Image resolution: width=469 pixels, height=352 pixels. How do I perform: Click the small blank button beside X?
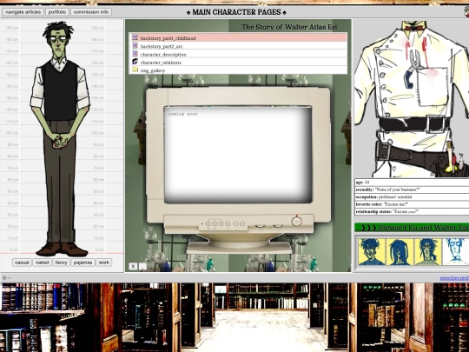tap(142, 266)
